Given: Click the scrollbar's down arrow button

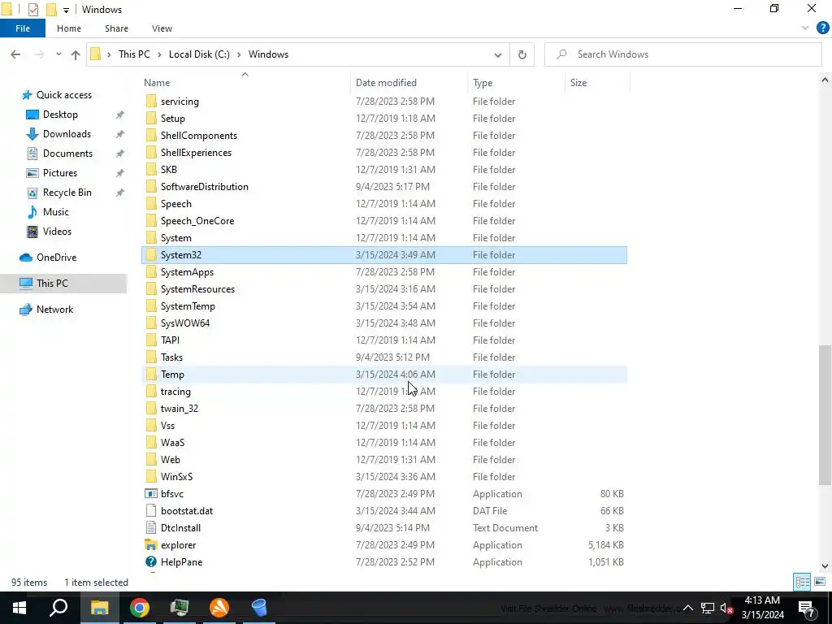Looking at the screenshot, I should (x=825, y=565).
